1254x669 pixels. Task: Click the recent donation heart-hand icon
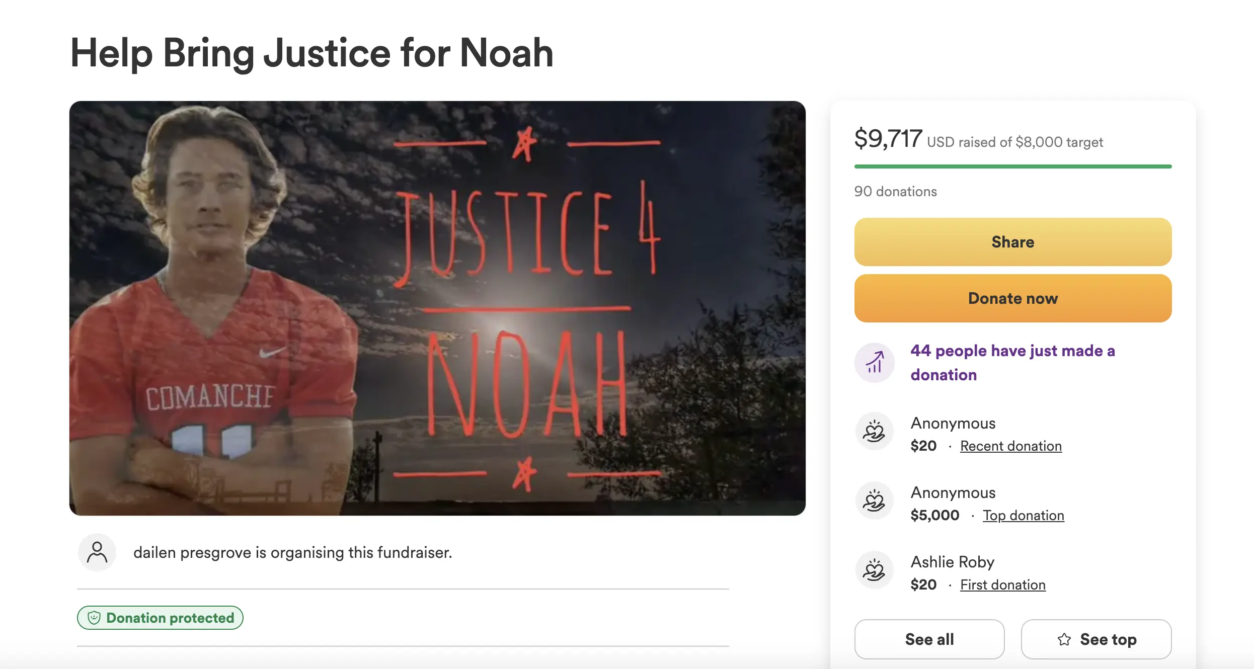[x=875, y=432]
